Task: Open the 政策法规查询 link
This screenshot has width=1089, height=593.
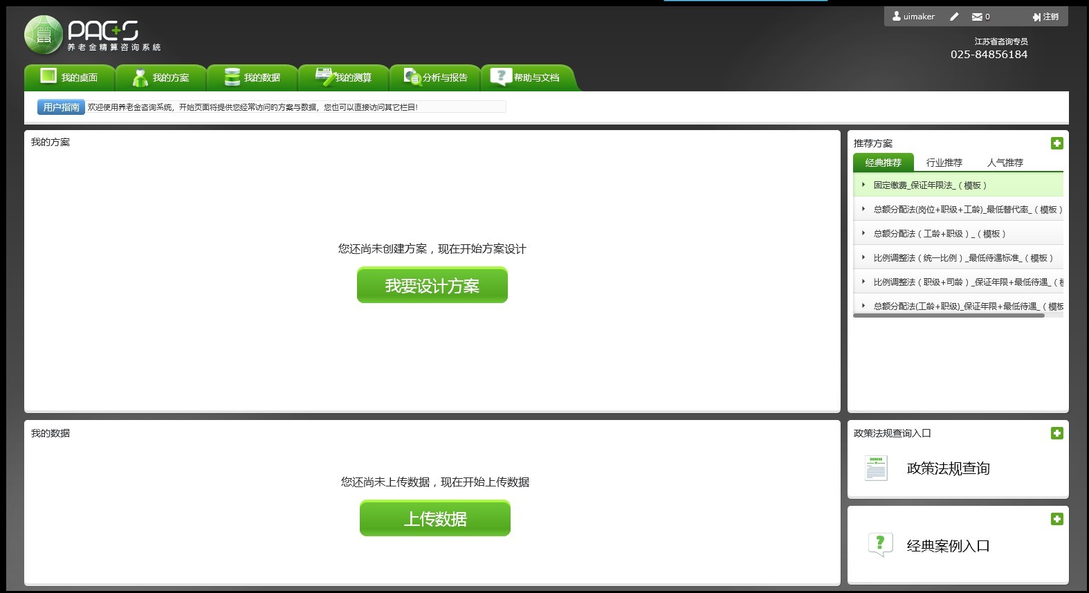Action: [x=949, y=468]
